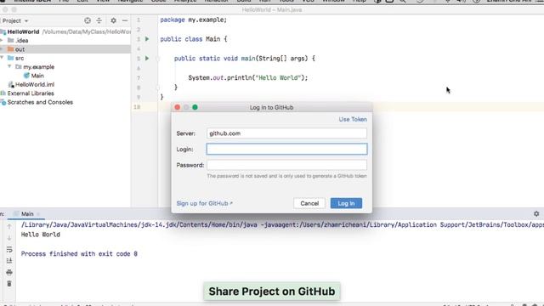Click the 'public class Main {' line

tap(193, 39)
